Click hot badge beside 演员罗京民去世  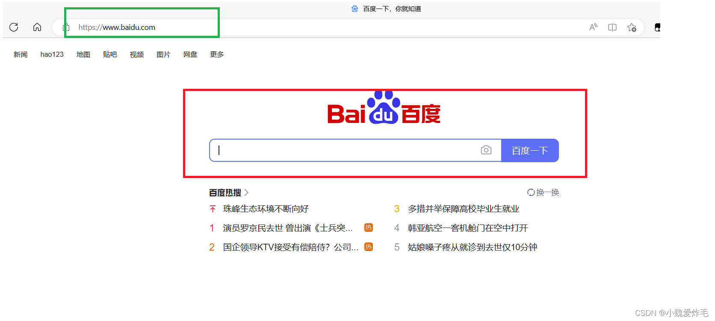369,228
